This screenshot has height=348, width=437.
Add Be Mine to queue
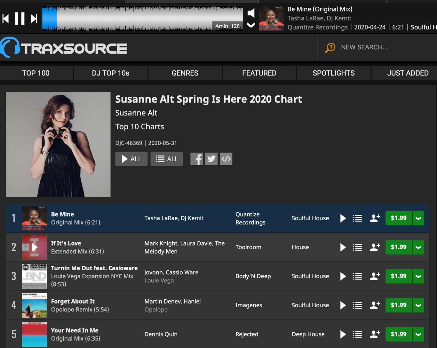pos(357,218)
